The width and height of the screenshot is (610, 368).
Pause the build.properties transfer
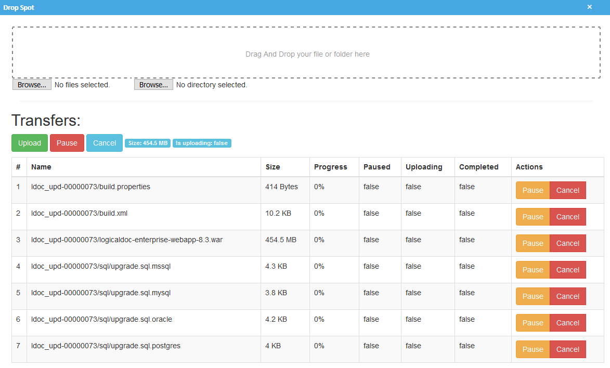533,190
